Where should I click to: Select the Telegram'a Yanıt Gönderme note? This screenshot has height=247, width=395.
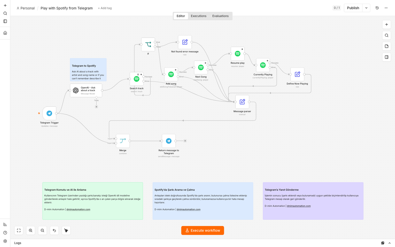point(313,201)
